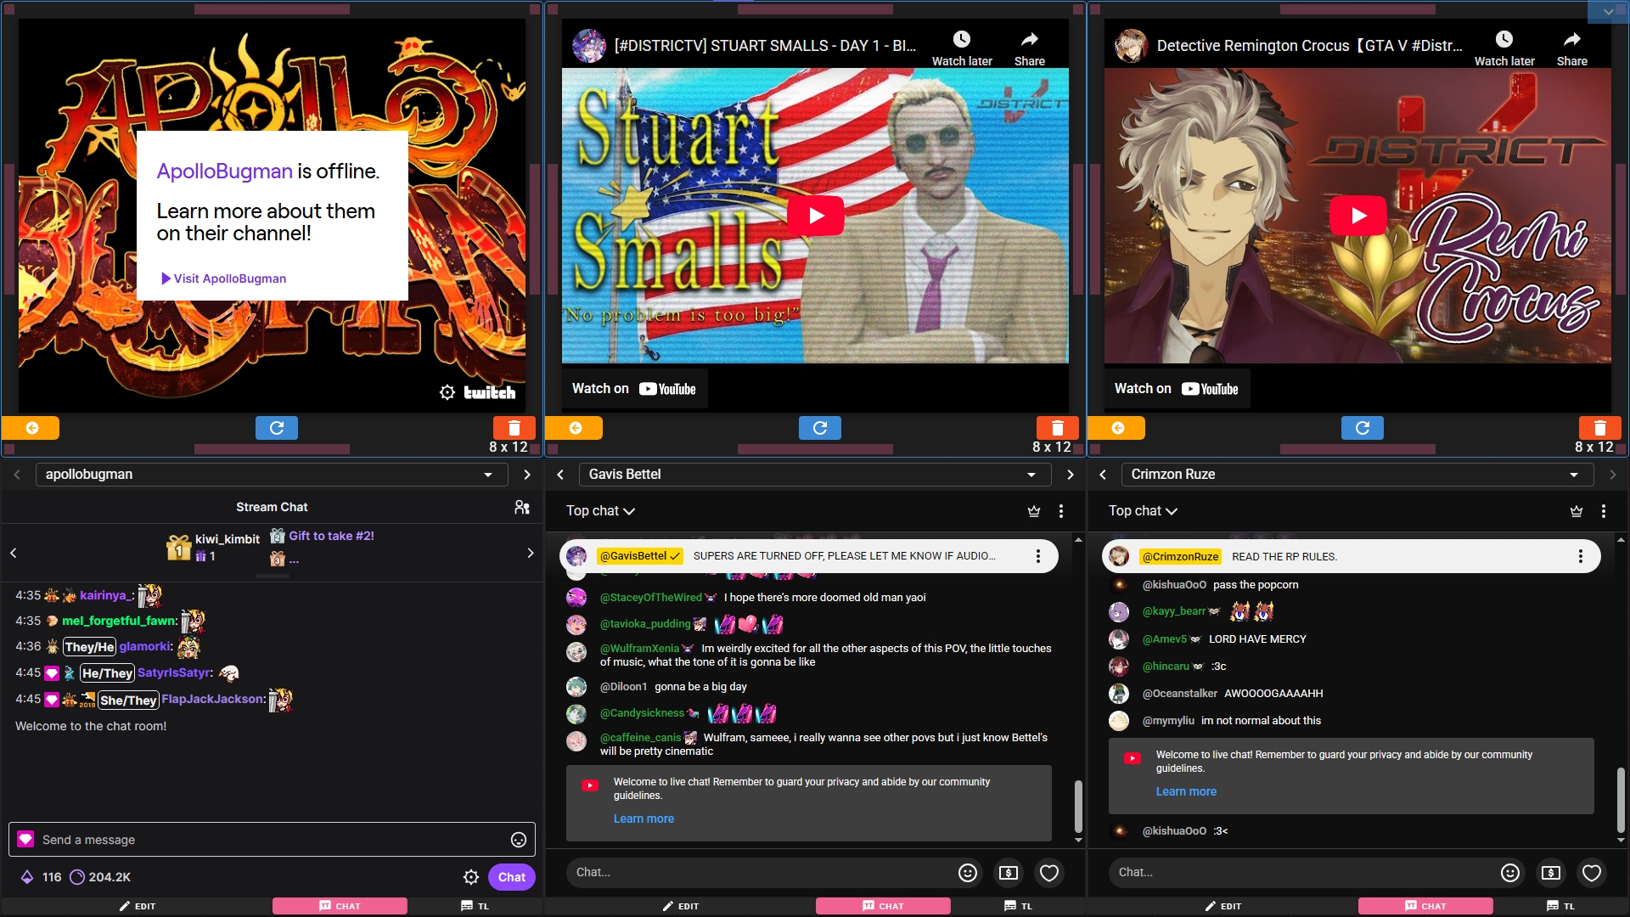Open the apollobugman chat selector dropdown

pos(488,475)
